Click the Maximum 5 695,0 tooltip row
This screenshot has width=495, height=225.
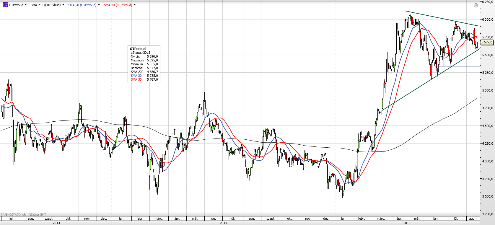(x=144, y=60)
